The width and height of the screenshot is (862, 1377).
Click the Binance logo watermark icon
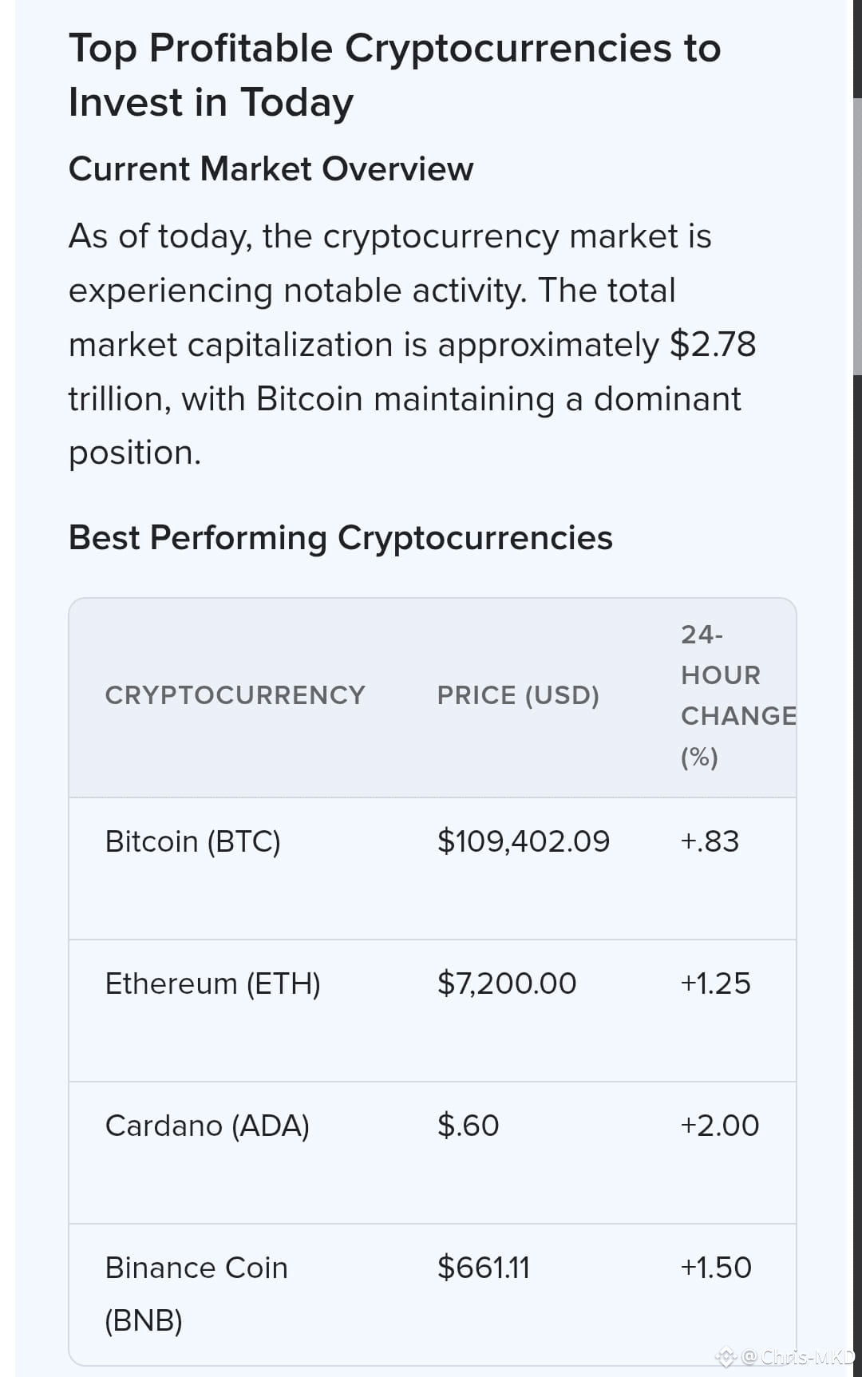[726, 1356]
